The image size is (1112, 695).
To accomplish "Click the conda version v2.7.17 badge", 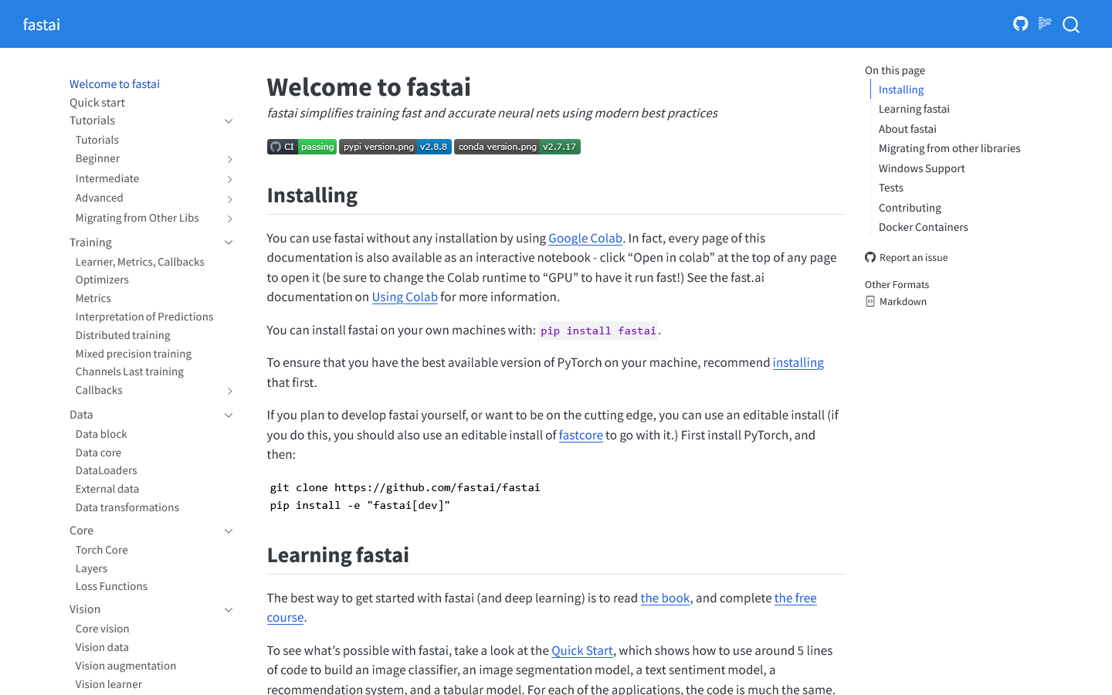I will pos(517,147).
